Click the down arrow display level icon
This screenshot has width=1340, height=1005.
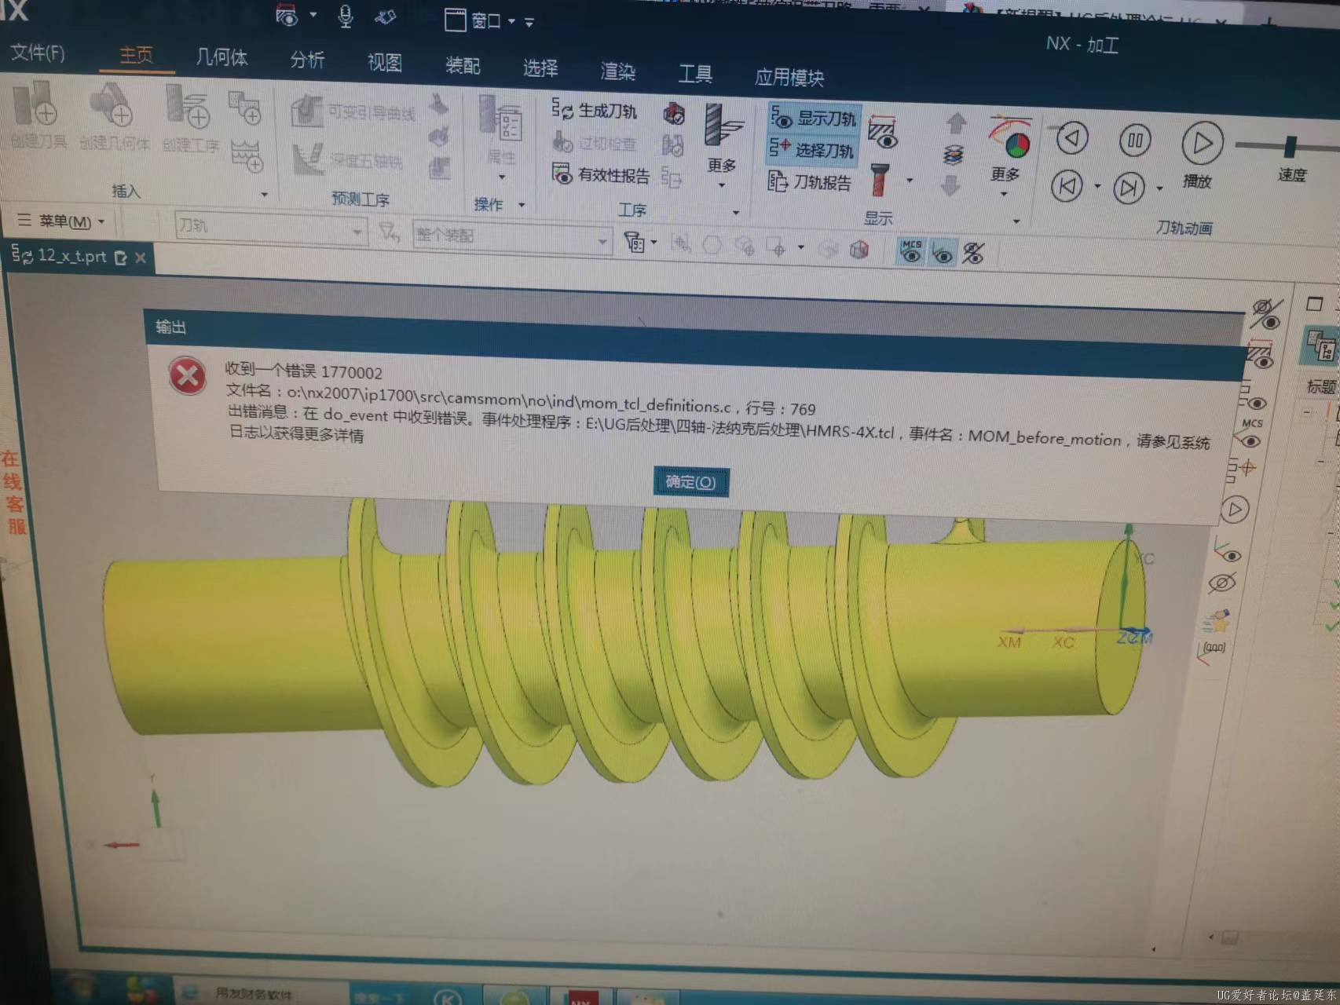pos(950,185)
